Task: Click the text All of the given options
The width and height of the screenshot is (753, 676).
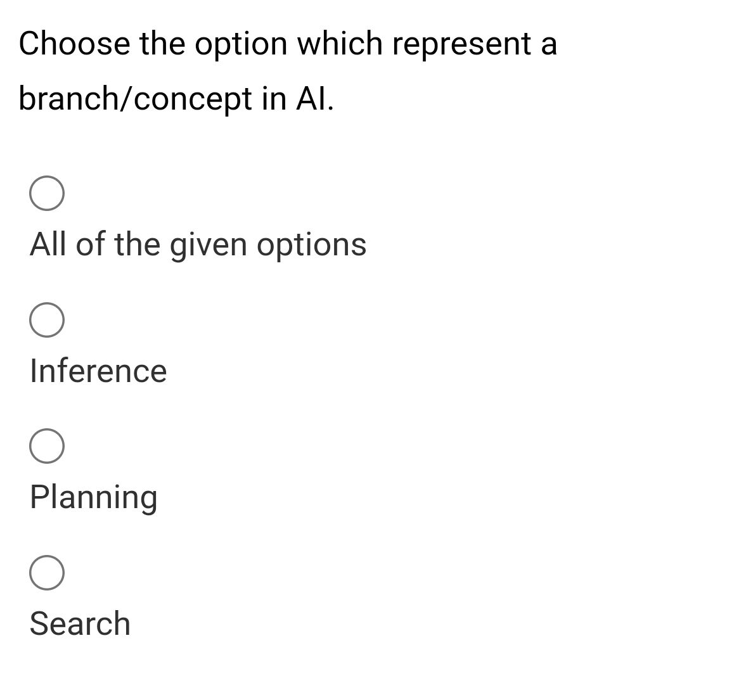Action: tap(197, 243)
